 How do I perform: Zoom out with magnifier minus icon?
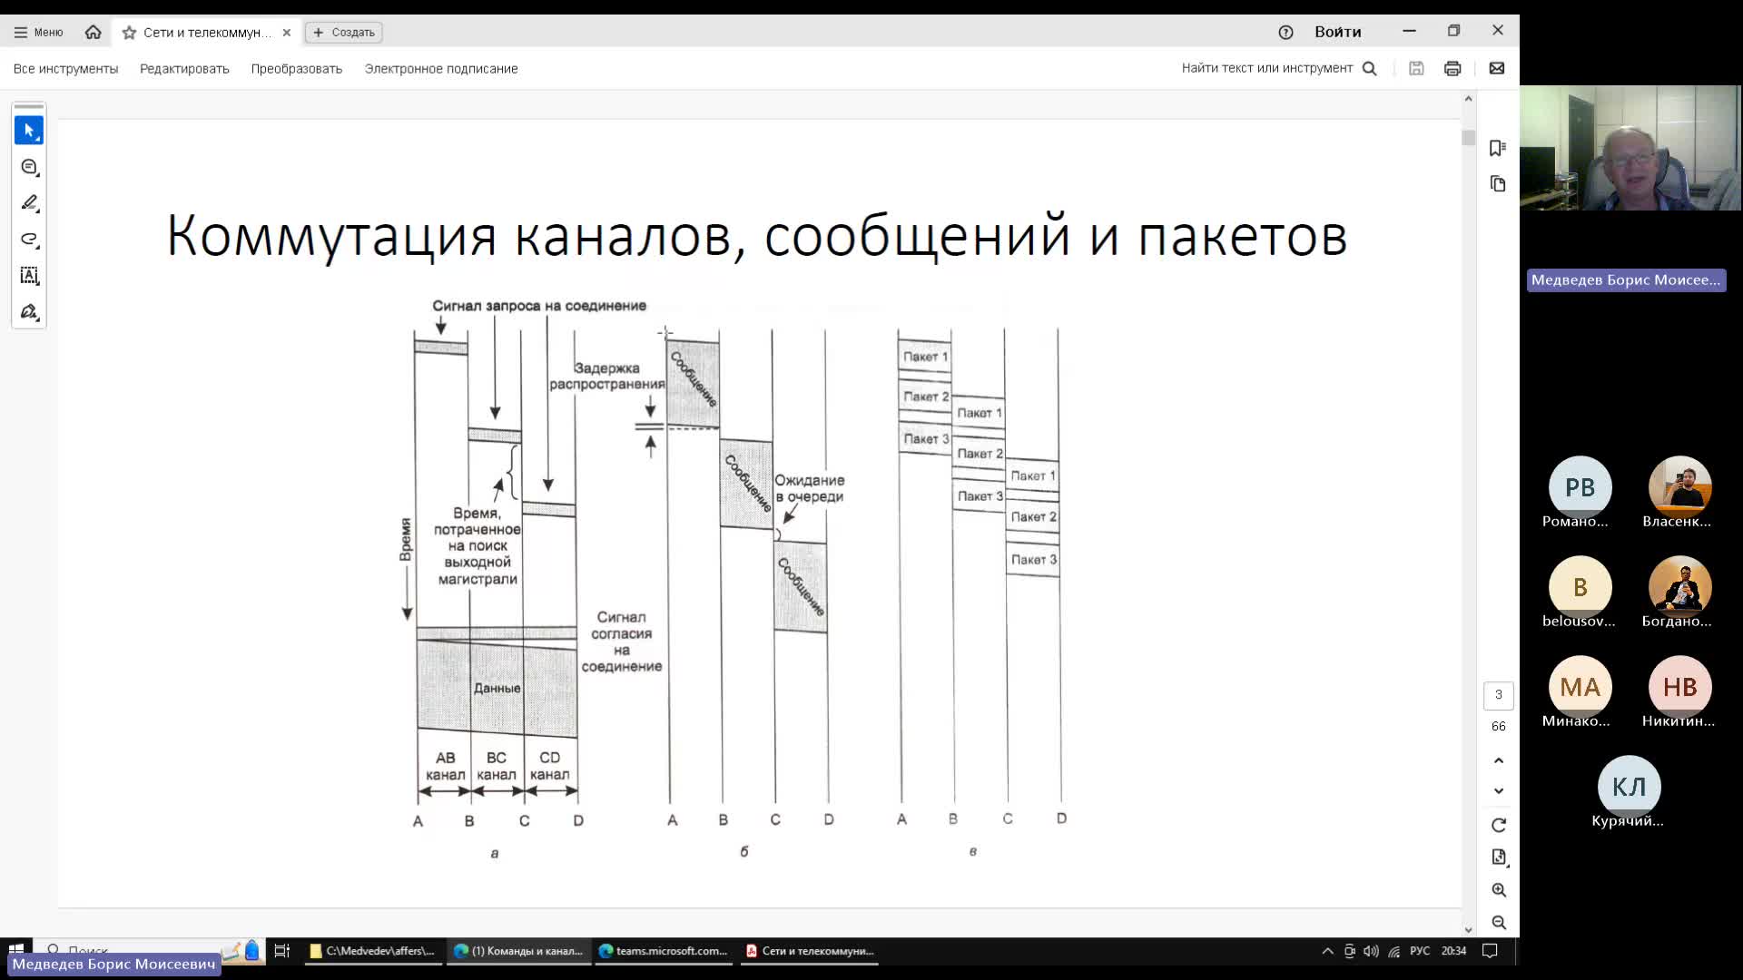pyautogui.click(x=1499, y=923)
